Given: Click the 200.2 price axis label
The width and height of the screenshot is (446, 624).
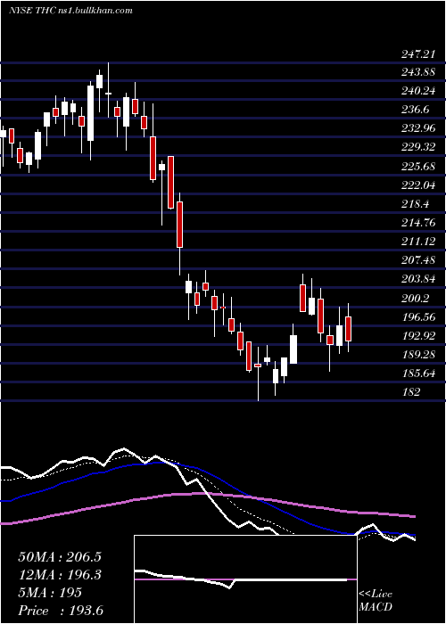Looking at the screenshot, I should (x=416, y=298).
